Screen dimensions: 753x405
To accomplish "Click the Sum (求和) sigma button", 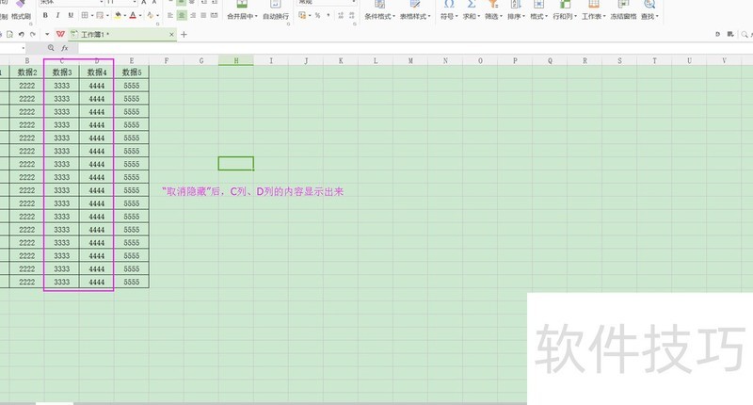I will coord(472,10).
